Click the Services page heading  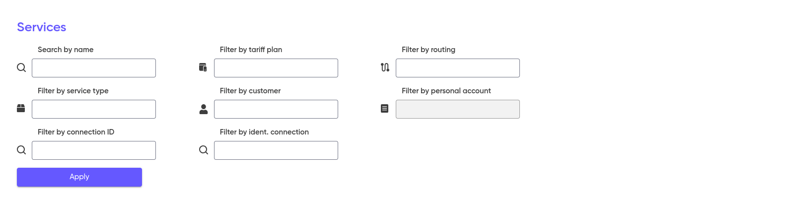tap(42, 27)
